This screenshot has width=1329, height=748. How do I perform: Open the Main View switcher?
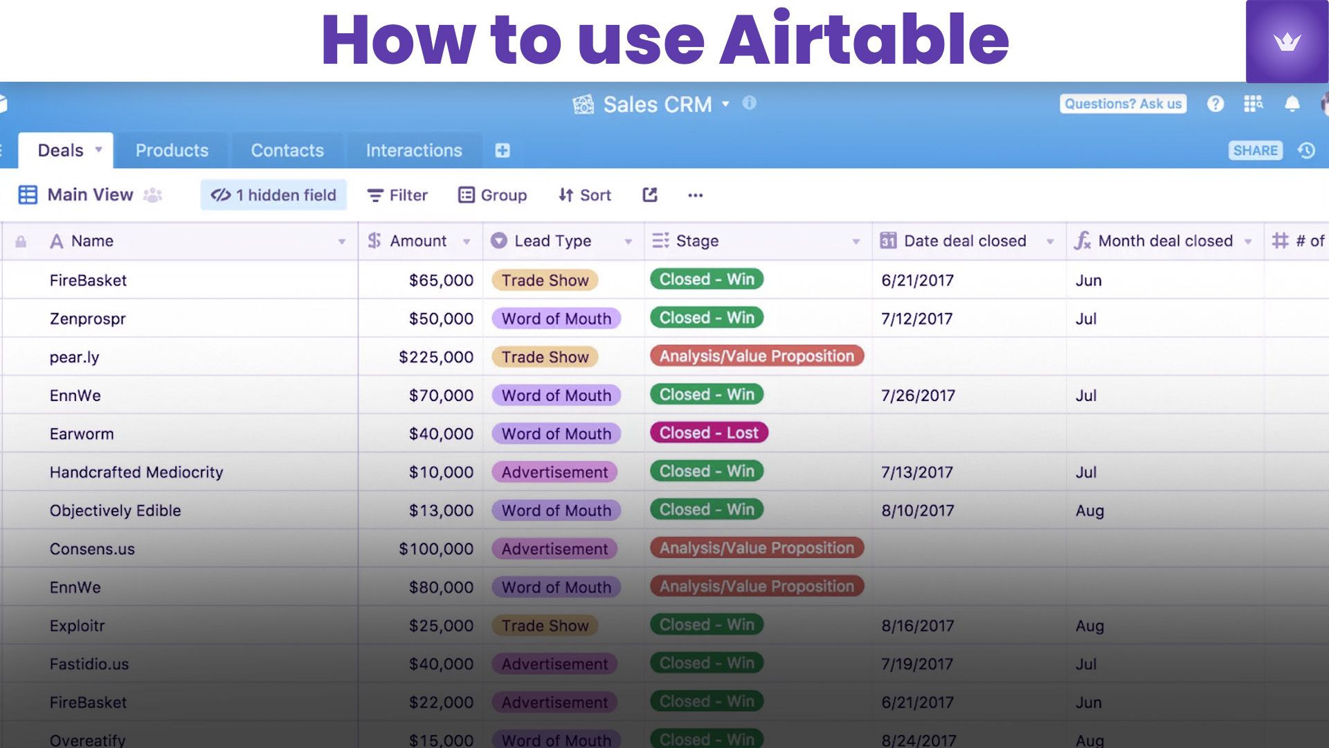point(90,195)
